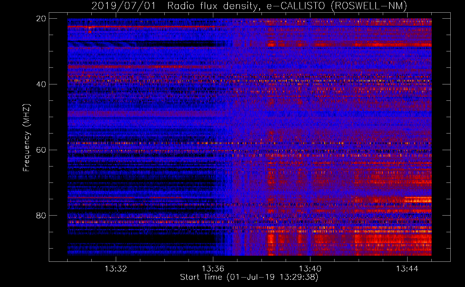Click the 13:44 time tick label

click(x=407, y=269)
